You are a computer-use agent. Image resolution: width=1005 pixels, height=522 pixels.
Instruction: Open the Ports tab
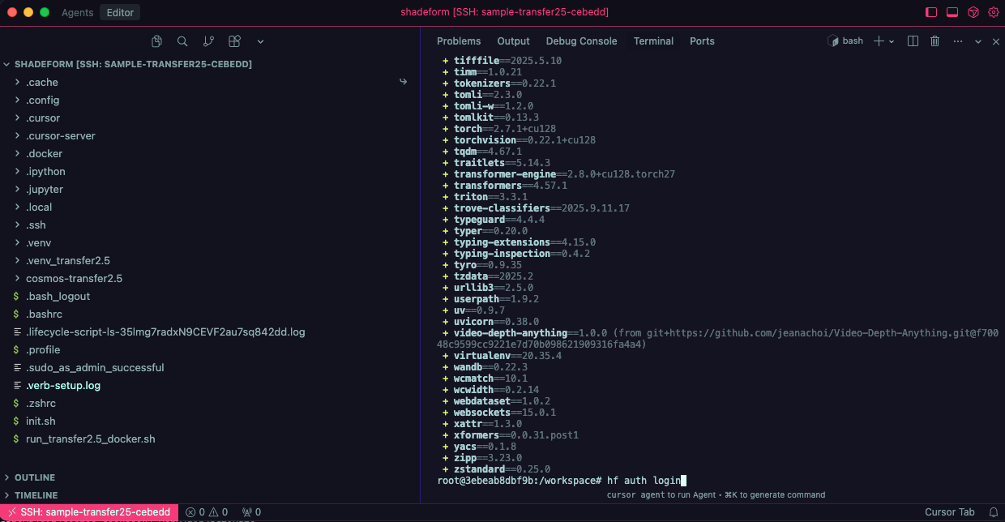click(702, 41)
